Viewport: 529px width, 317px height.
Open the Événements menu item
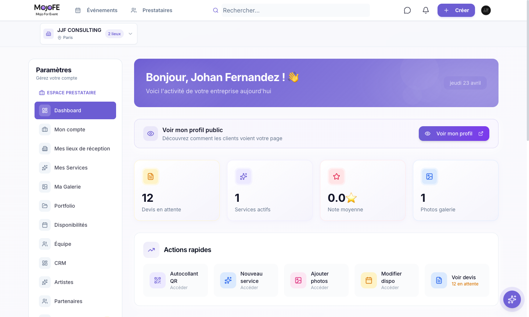[x=96, y=10]
